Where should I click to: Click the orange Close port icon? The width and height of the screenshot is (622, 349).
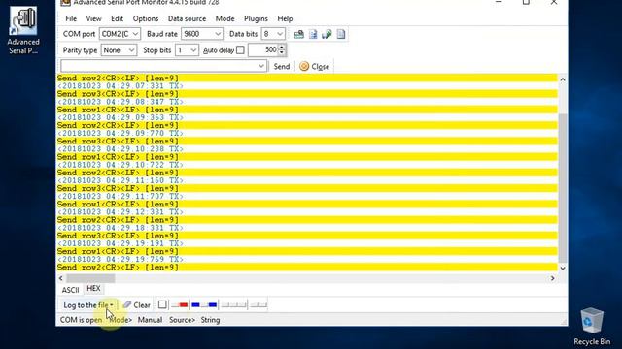(304, 67)
